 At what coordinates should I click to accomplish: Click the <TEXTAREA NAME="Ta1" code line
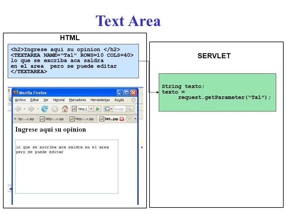pyautogui.click(x=72, y=55)
